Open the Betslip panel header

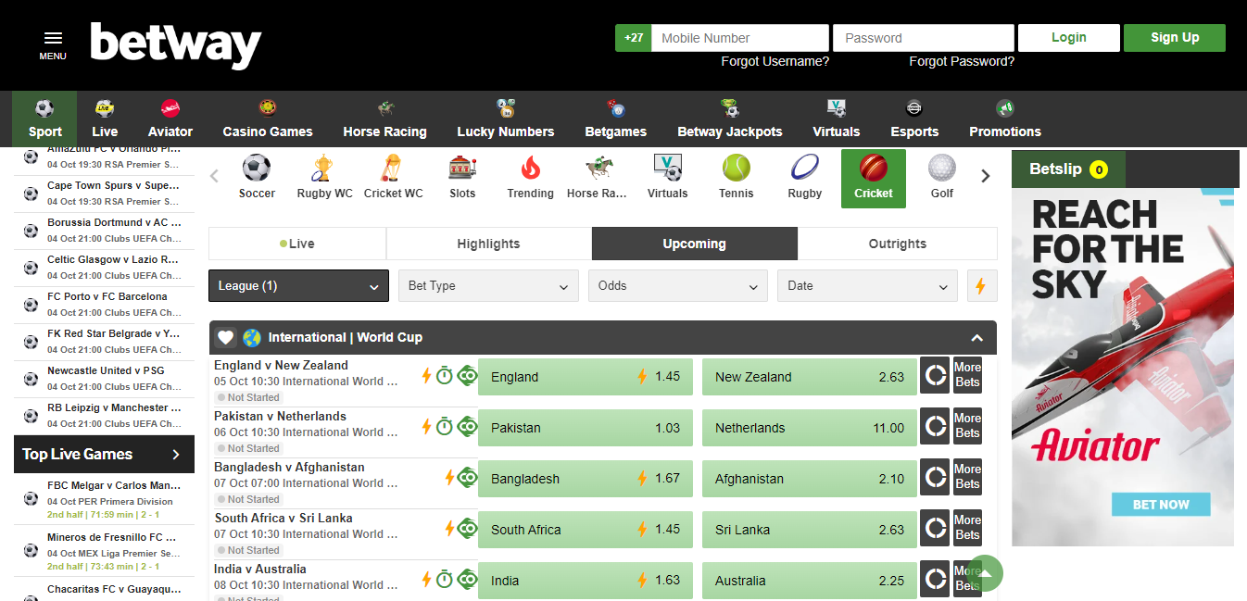[1069, 169]
